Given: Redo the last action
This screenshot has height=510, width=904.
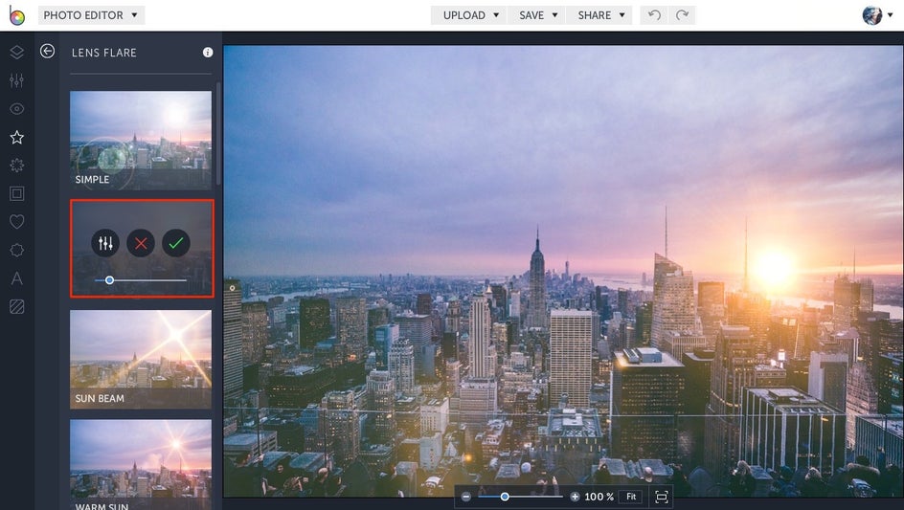Looking at the screenshot, I should pos(682,15).
